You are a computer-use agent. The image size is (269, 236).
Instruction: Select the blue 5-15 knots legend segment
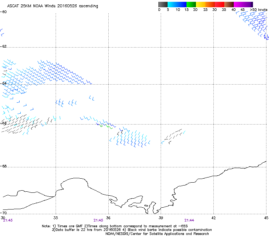[177, 4]
